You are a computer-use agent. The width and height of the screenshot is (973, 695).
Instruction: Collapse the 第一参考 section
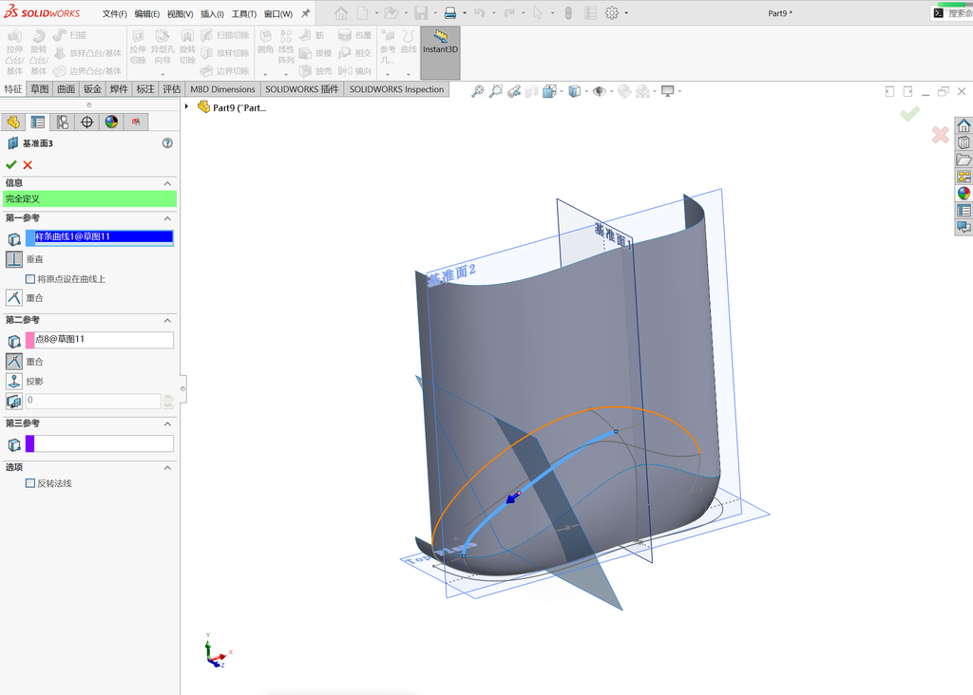tap(167, 218)
